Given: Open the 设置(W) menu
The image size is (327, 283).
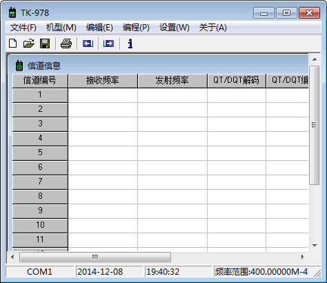Looking at the screenshot, I should [x=175, y=28].
